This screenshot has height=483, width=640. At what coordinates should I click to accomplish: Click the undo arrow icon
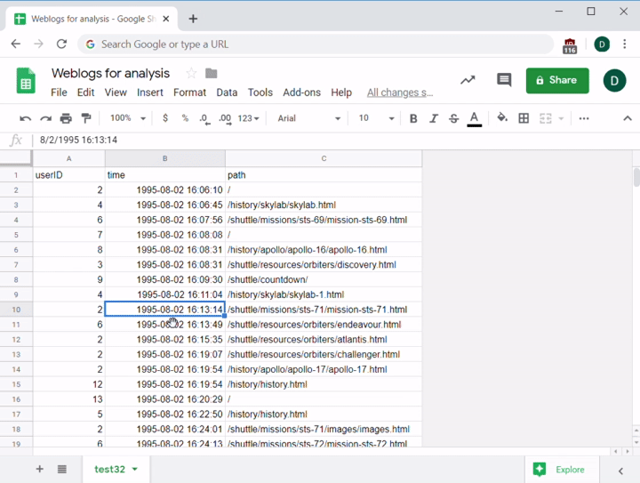click(x=25, y=118)
